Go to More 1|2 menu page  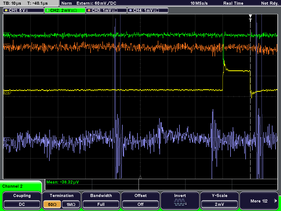click(x=259, y=201)
